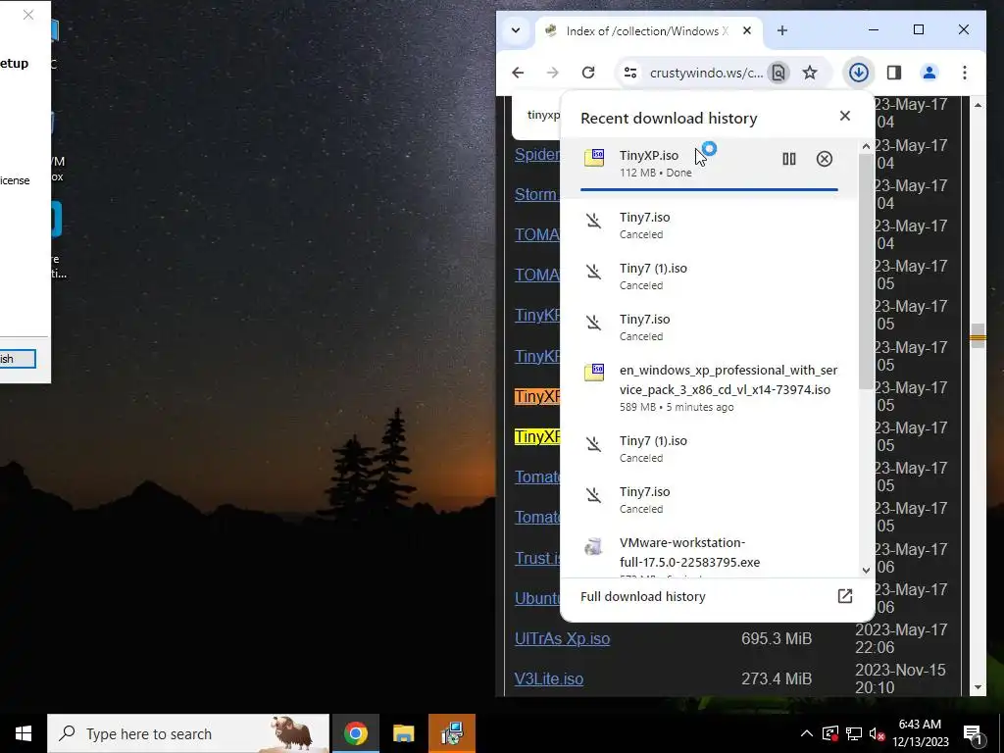The width and height of the screenshot is (1004, 753).
Task: Click the page scrollbar down arrow
Action: pos(978,687)
